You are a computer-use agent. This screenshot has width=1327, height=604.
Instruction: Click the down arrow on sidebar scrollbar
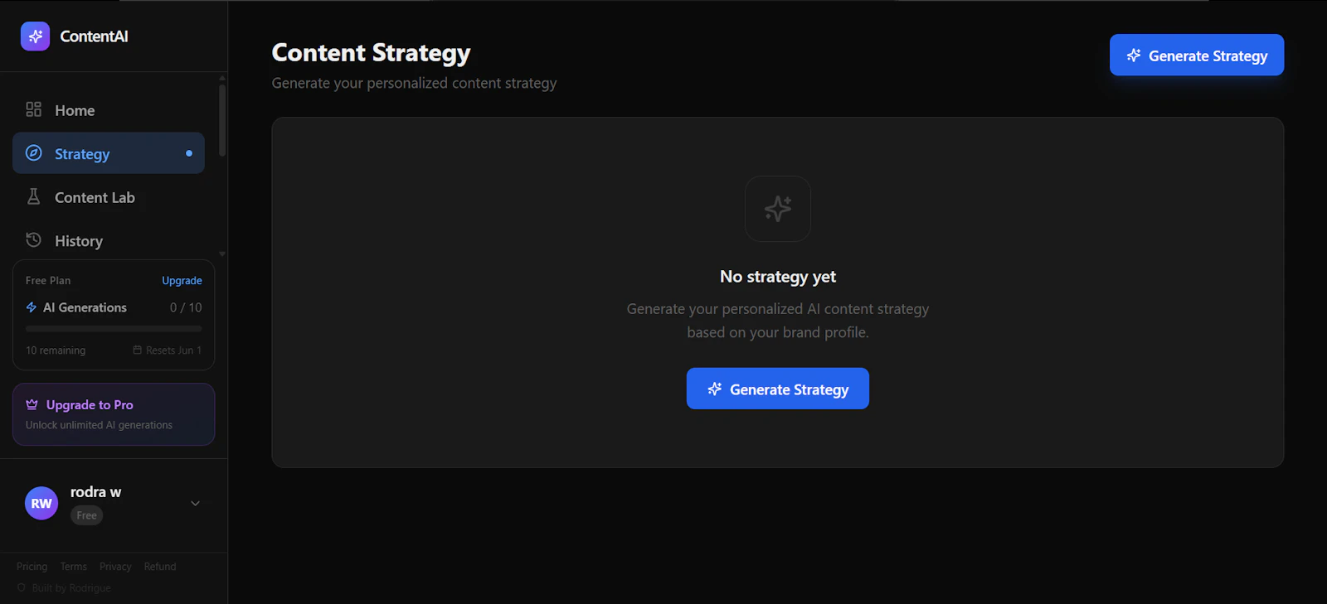click(222, 254)
